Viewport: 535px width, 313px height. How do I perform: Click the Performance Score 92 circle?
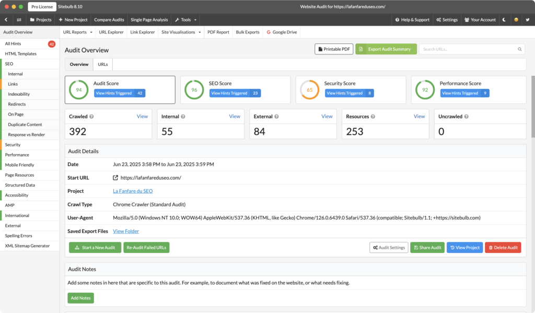tap(425, 90)
